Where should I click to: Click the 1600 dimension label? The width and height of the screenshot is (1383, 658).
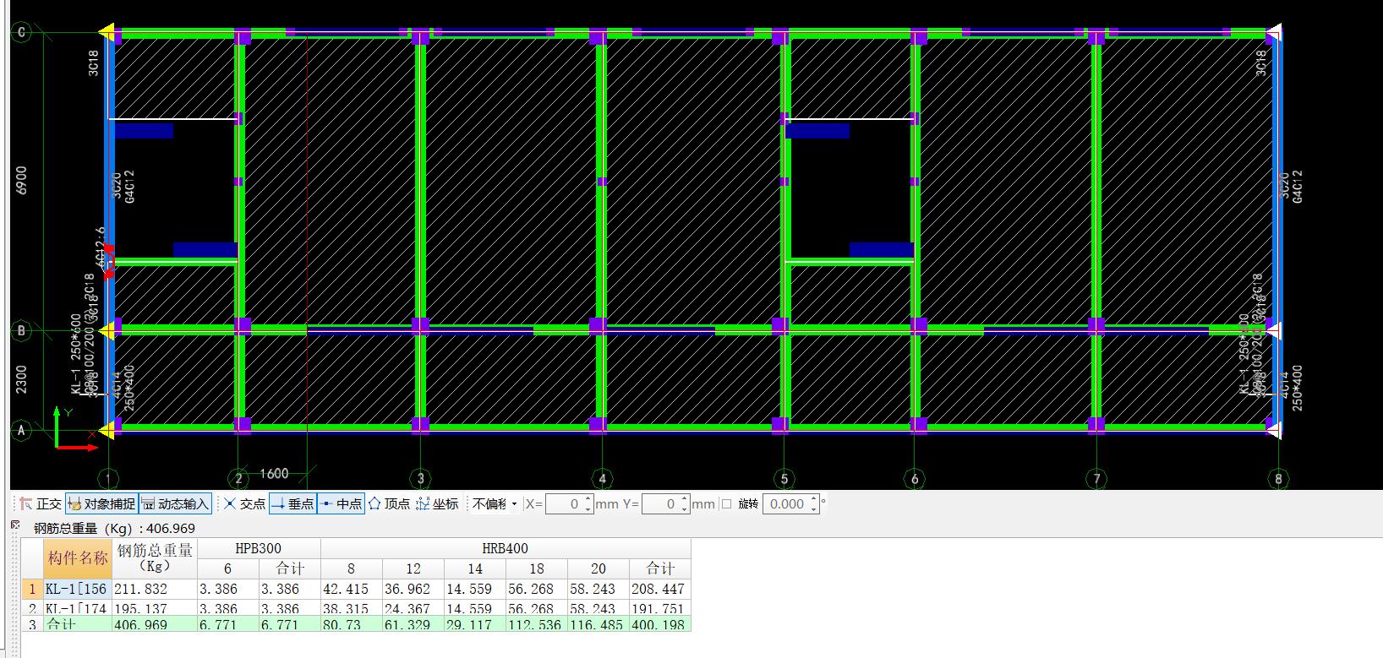(274, 473)
